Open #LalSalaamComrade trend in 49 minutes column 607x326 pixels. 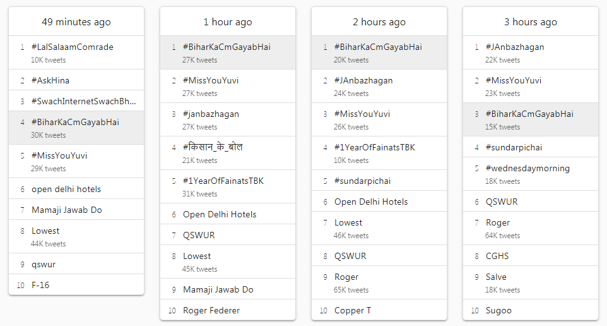coord(76,52)
